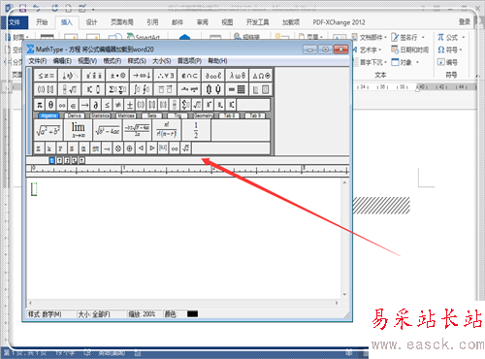Insert the left triangle symbol (◁)
Viewport: 485px width, 359px height.
[141, 148]
